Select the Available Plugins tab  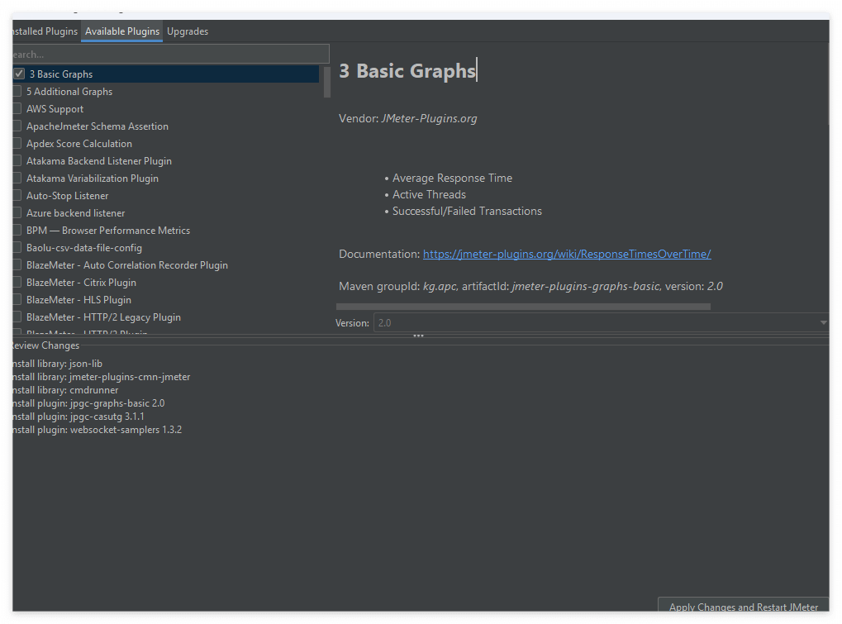(122, 31)
